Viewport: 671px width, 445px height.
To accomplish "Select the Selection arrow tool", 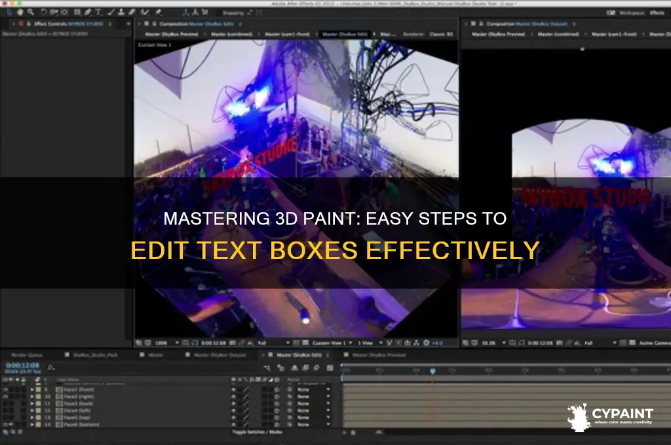I will (x=9, y=12).
